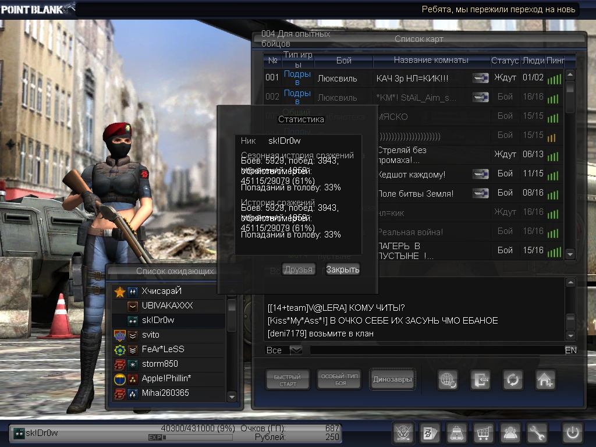Screen dimensions: 596x447
Task: Click the blue-yellow emblem beside Apple!Phillin*
Action: pos(120,379)
